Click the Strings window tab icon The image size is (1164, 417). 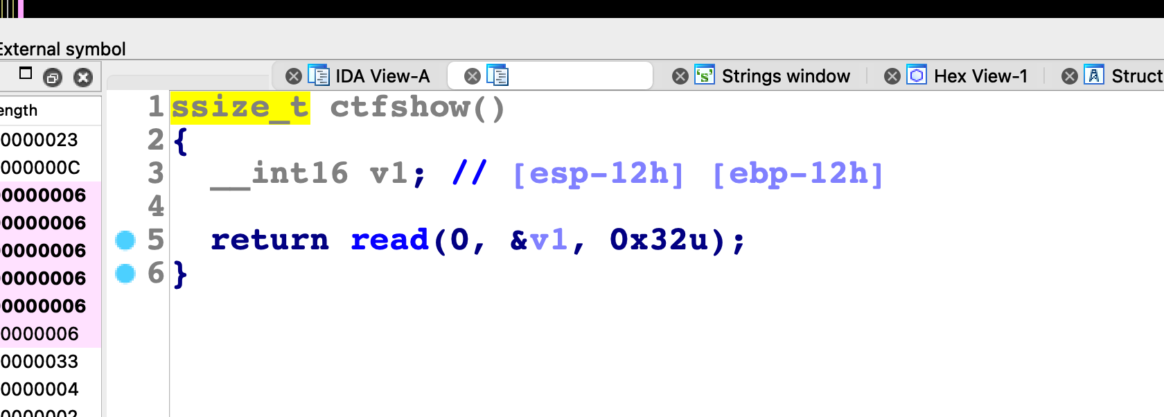click(705, 75)
